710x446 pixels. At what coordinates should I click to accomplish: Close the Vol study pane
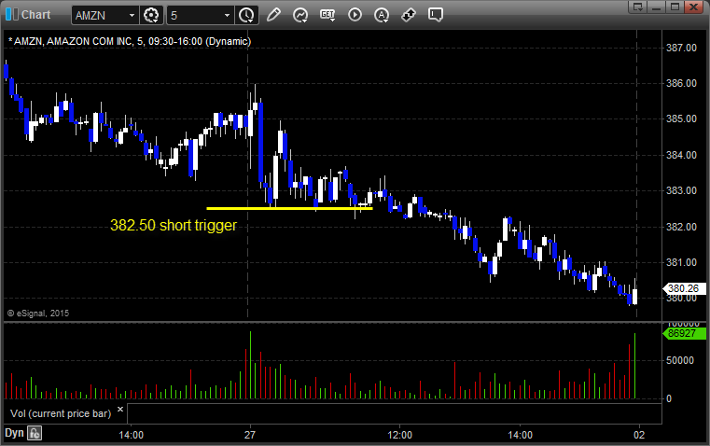(x=120, y=409)
